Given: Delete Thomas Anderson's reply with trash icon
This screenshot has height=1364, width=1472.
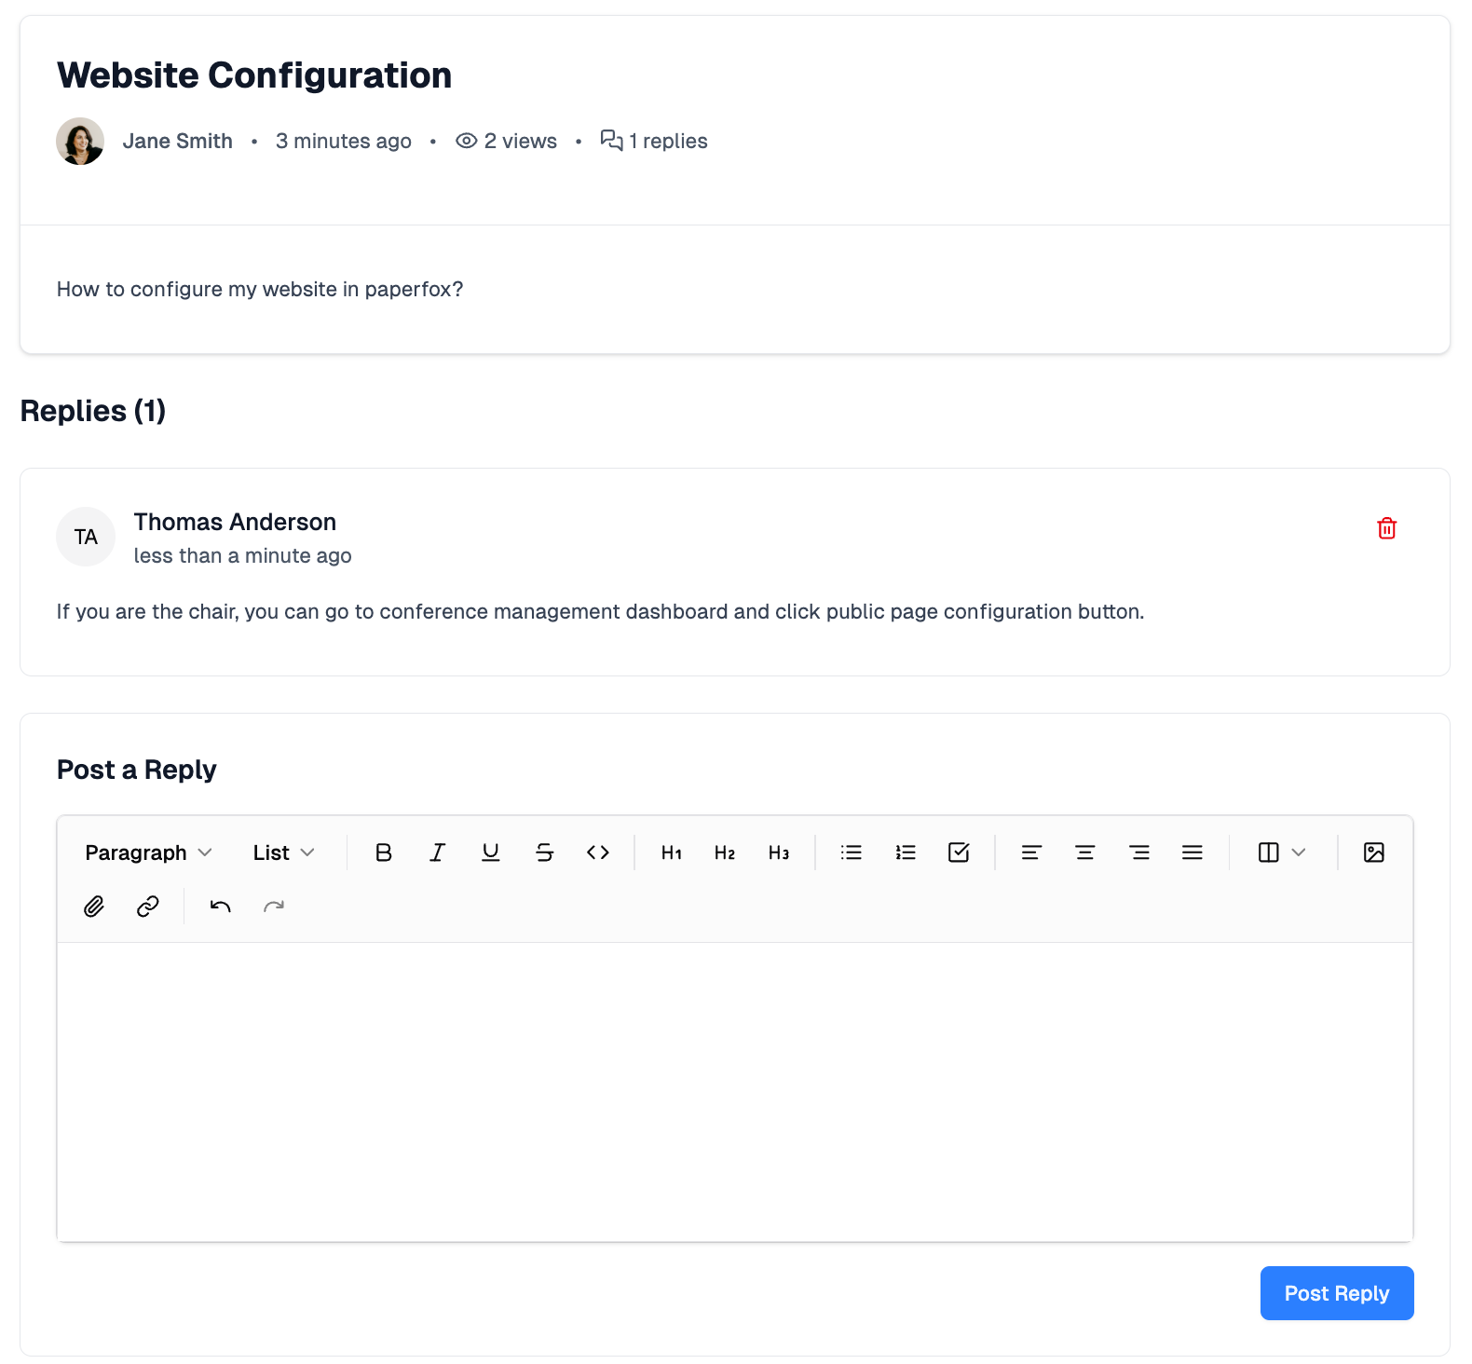Looking at the screenshot, I should pyautogui.click(x=1386, y=528).
